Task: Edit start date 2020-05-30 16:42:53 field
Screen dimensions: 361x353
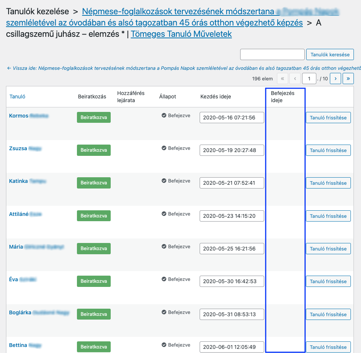Action: tap(232, 281)
